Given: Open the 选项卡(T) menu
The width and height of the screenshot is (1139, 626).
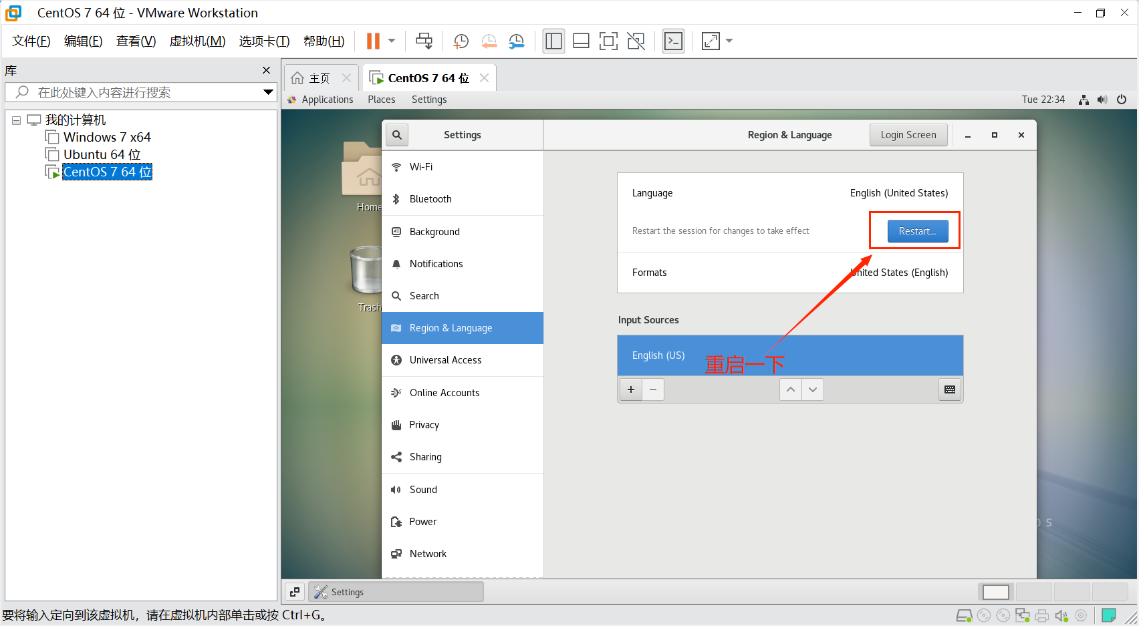Looking at the screenshot, I should (264, 41).
